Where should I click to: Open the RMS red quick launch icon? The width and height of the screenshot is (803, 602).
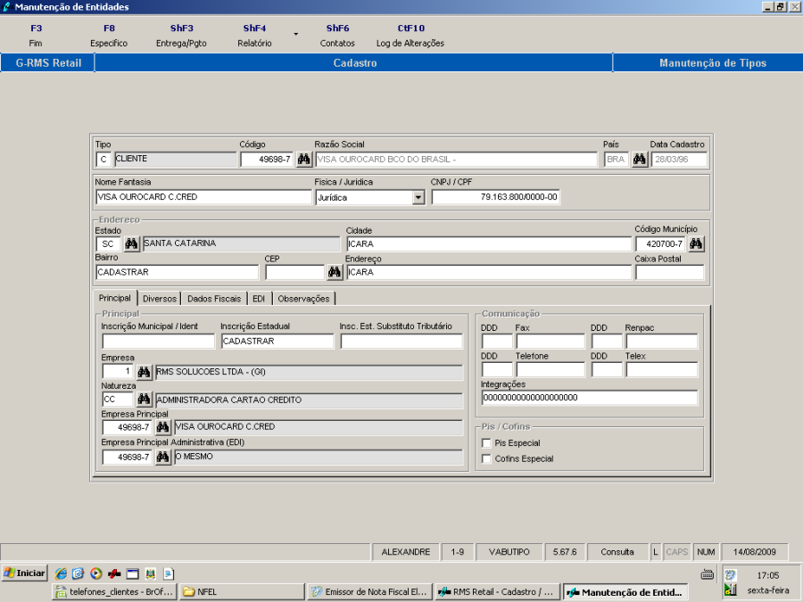tap(114, 573)
